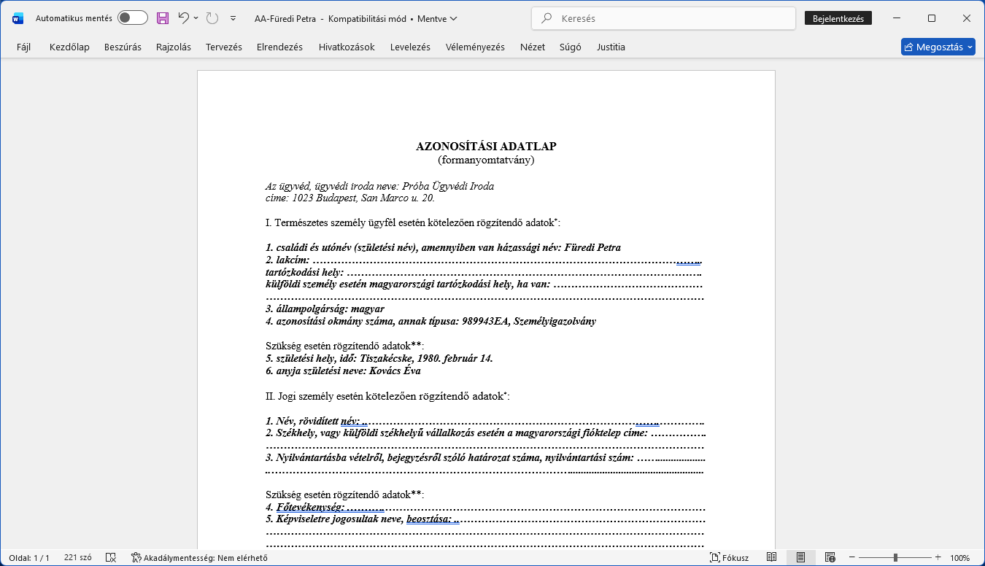Expand the Quick Access Toolbar customize menu

(233, 18)
